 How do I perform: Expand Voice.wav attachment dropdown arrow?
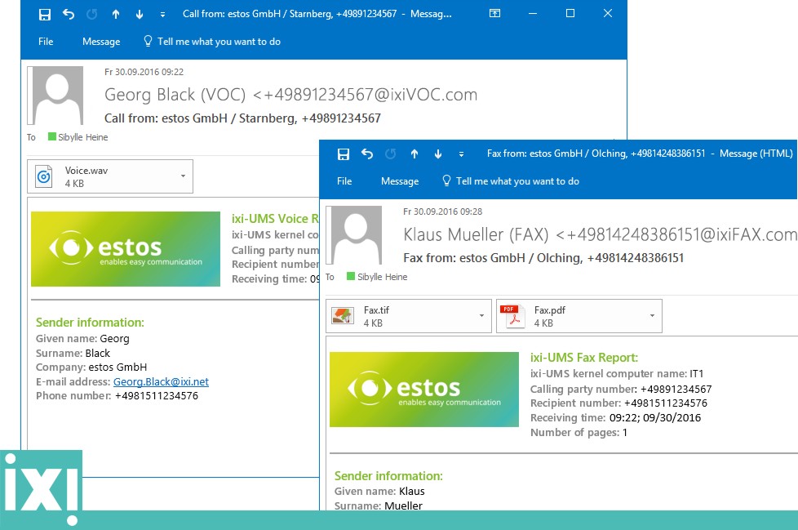183,176
